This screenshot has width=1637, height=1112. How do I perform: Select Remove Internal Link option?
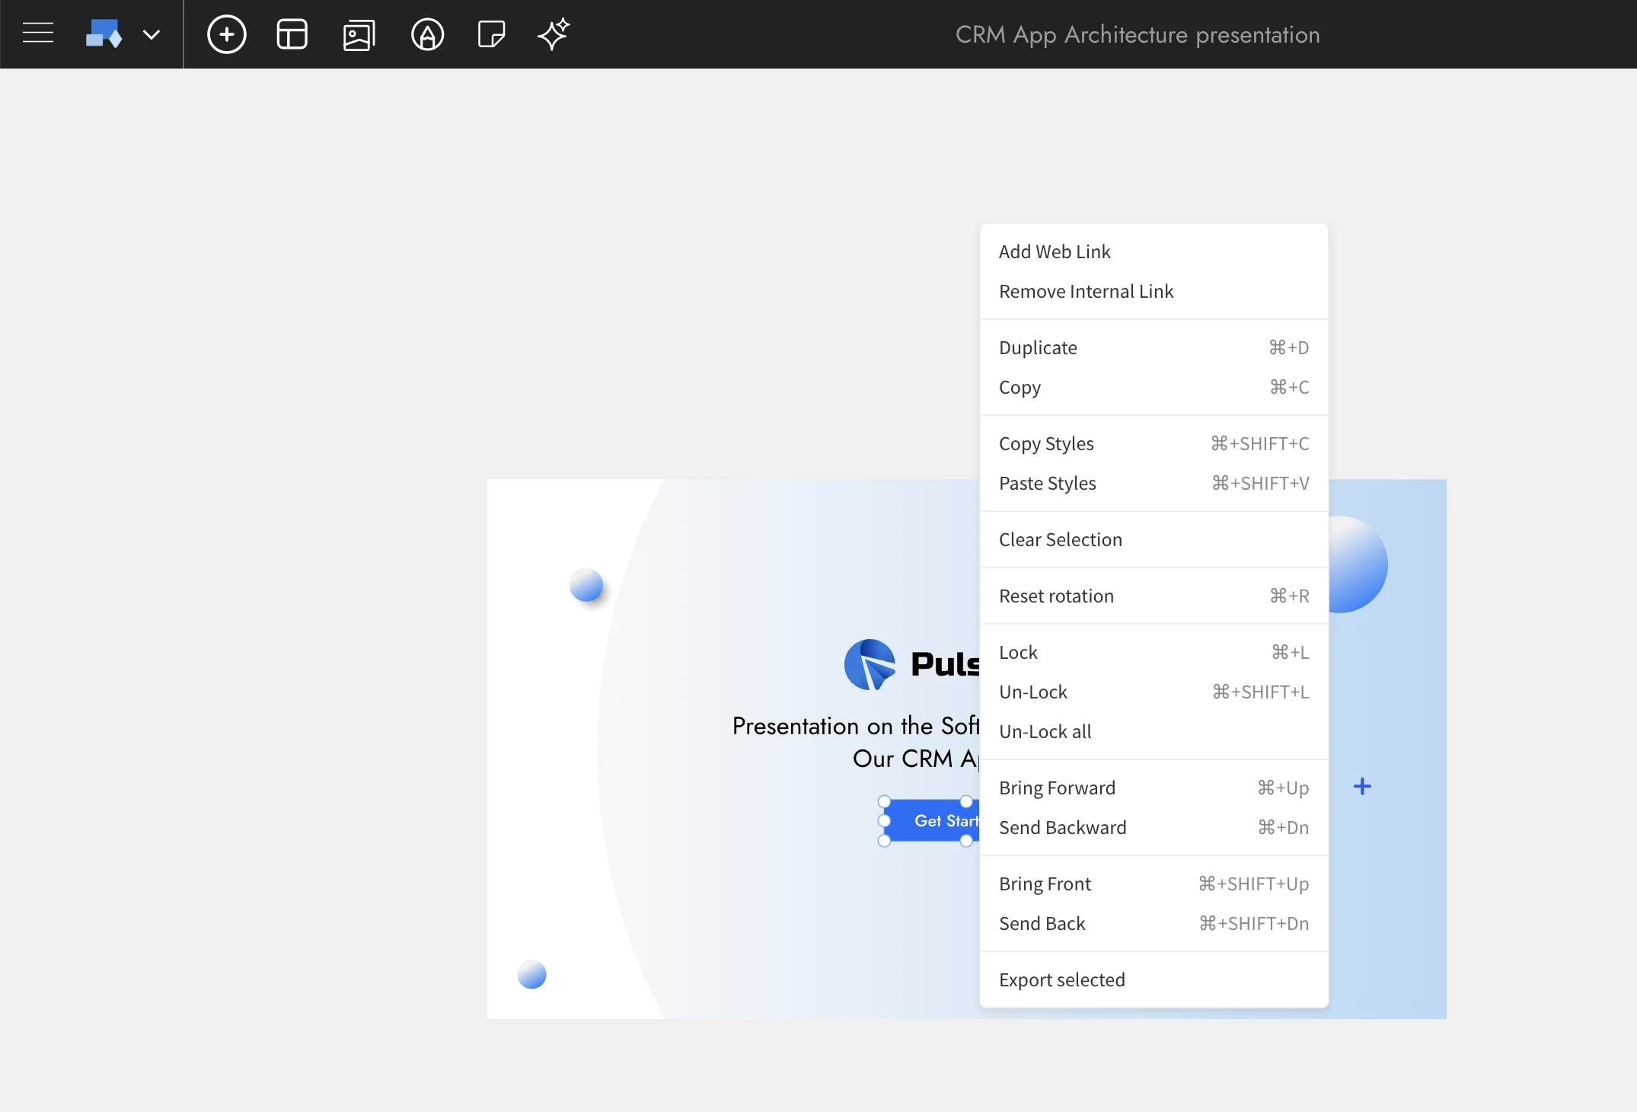point(1086,292)
